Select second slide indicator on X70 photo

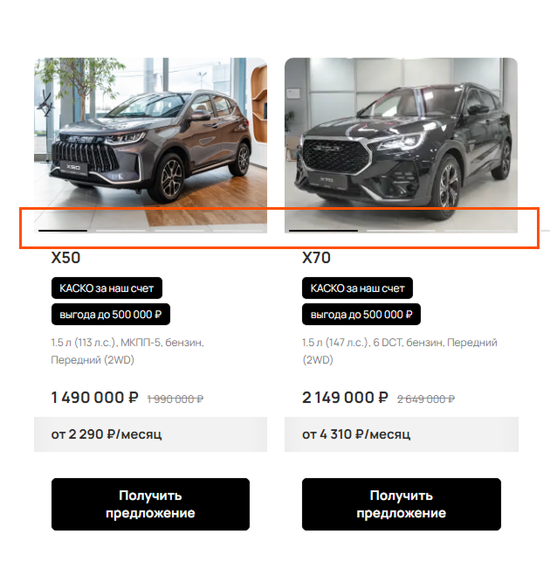click(x=401, y=231)
